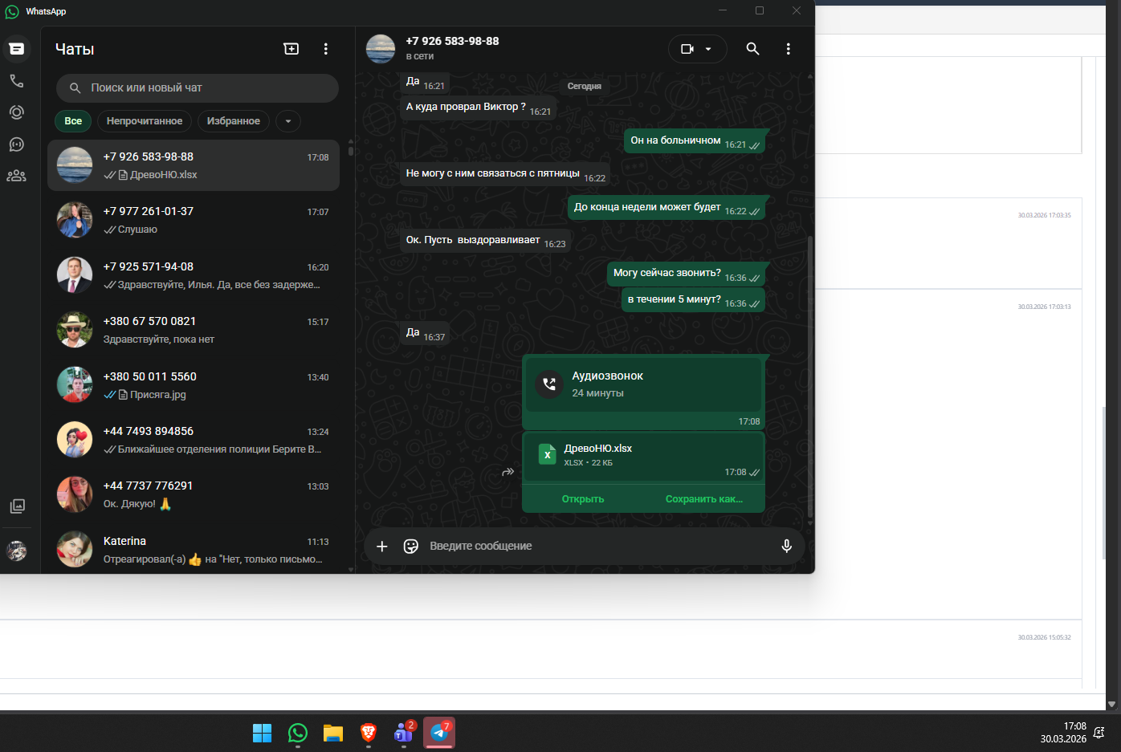Open the Windows Start menu
The width and height of the screenshot is (1121, 752).
click(x=263, y=733)
